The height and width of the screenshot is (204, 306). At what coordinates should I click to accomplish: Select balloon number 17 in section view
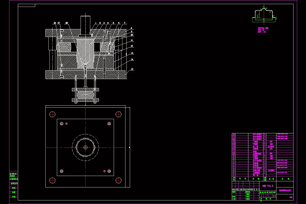(59, 23)
